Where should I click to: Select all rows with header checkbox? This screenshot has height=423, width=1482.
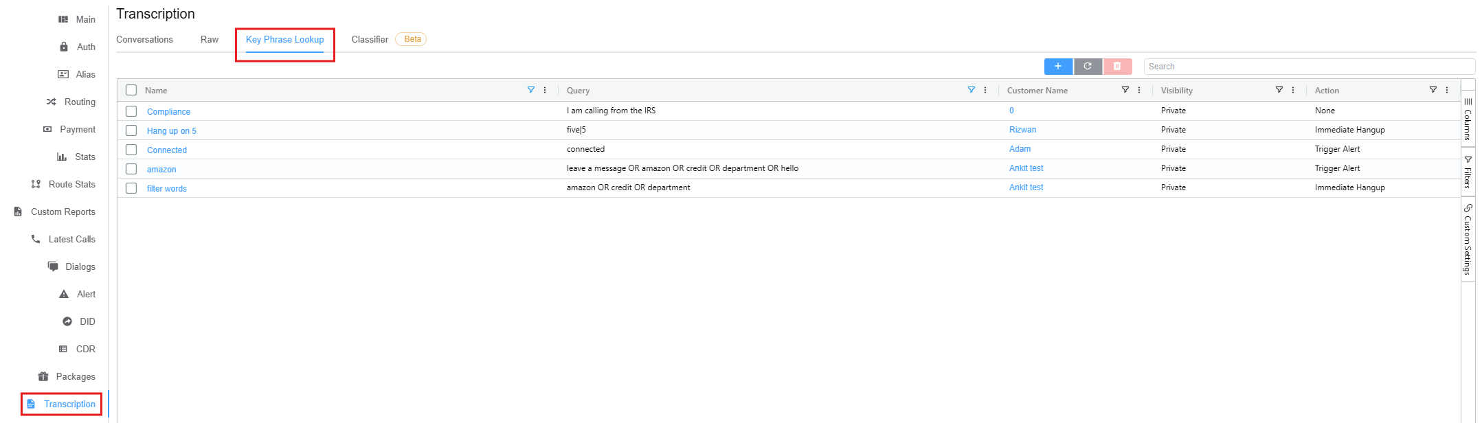pos(131,90)
